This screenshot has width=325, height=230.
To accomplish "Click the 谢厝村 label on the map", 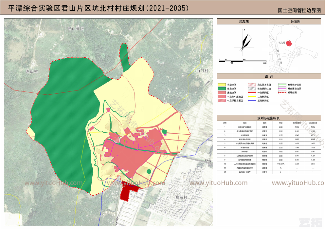I will 181,198.
